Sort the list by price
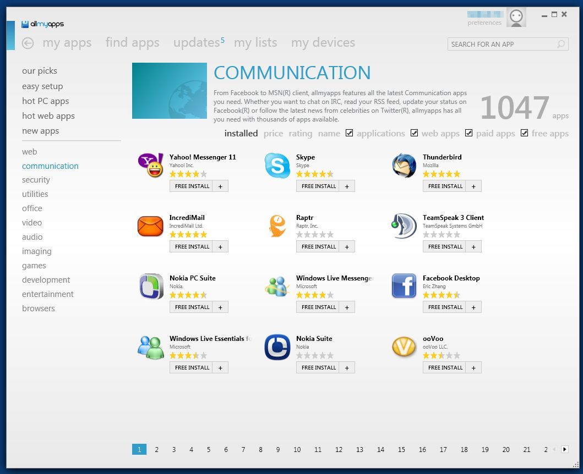 click(273, 134)
